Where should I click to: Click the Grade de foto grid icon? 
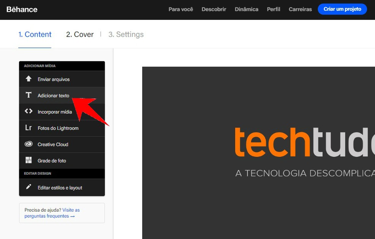coord(29,161)
